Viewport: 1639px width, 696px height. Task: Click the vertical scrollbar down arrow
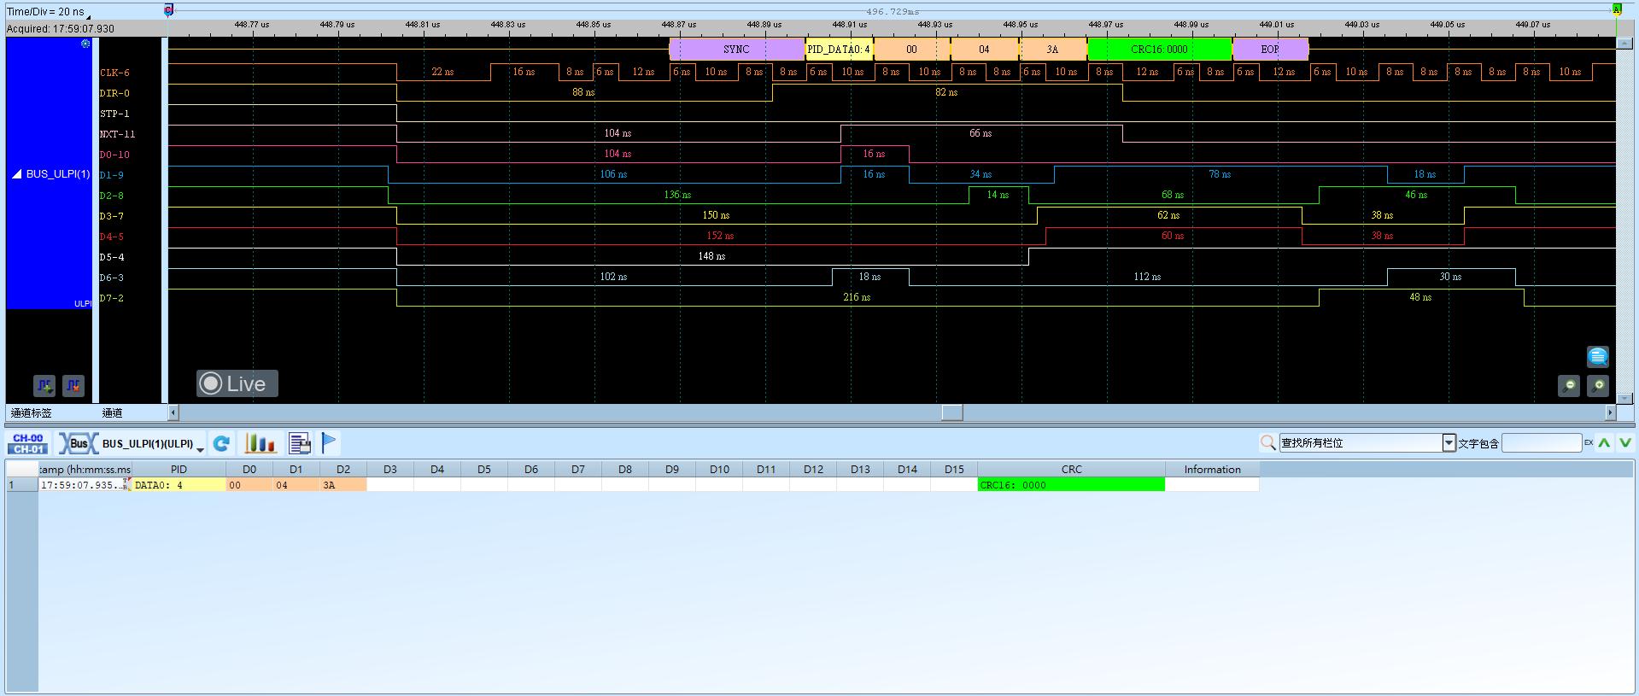[1624, 397]
